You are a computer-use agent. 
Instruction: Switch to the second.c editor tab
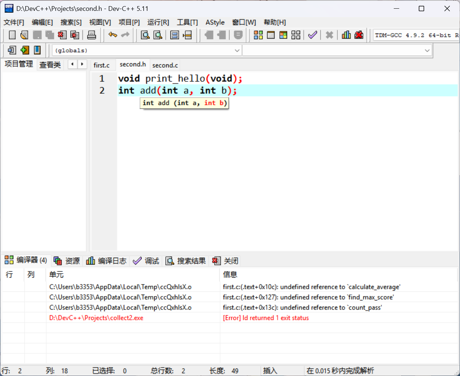coord(165,65)
